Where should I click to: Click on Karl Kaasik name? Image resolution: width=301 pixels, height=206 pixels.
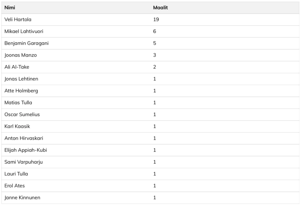[17, 126]
